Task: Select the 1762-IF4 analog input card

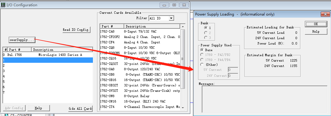Action: click(x=140, y=42)
